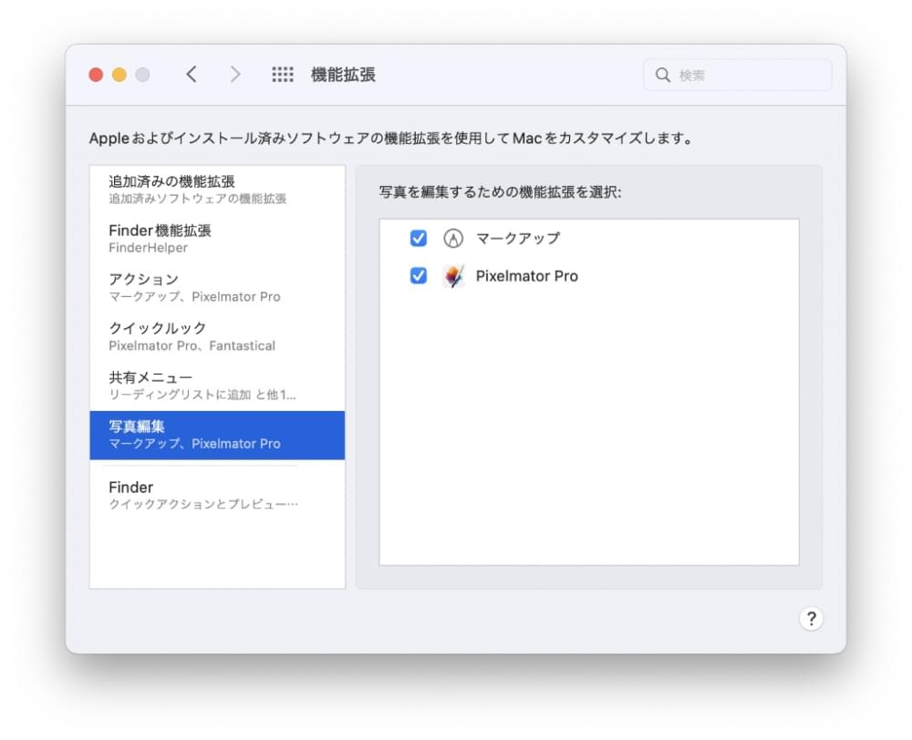The width and height of the screenshot is (912, 740).
Task: Click the Pixelmator Pro label in list
Action: pos(526,276)
